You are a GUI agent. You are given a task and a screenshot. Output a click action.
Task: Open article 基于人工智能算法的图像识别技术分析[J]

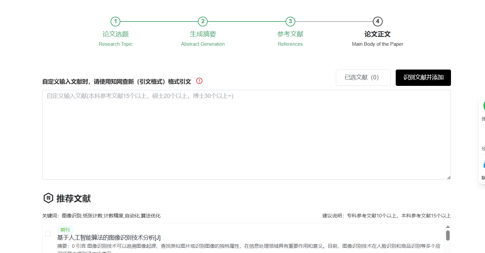click(109, 238)
